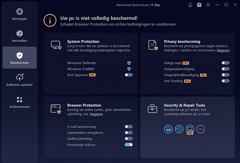Image resolution: width=240 pixels, height=163 pixels.
Task: Select Software updater in sidebar
Action: tap(19, 80)
